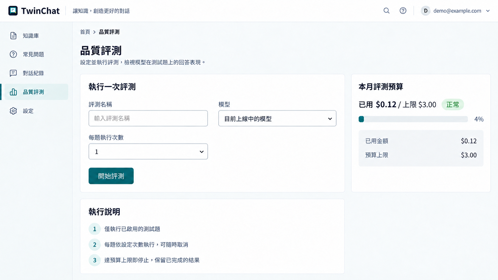Click the 常見問題 question icon in the sidebar
Screen dimensions: 498x280
point(13,54)
